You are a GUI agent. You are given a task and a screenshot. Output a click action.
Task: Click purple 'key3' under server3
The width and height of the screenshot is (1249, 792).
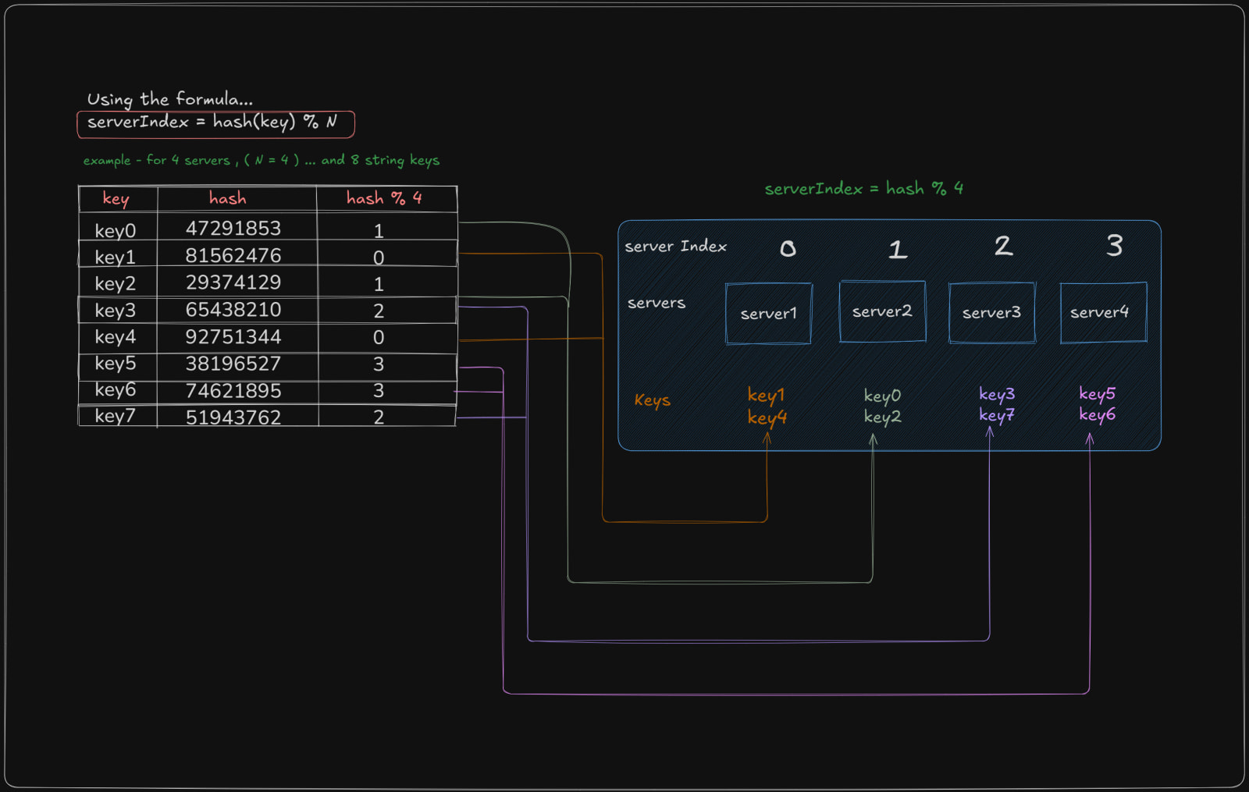pyautogui.click(x=998, y=394)
